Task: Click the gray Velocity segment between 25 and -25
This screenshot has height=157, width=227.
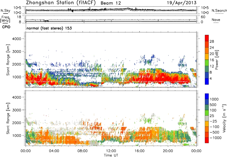Action: [x=207, y=118]
